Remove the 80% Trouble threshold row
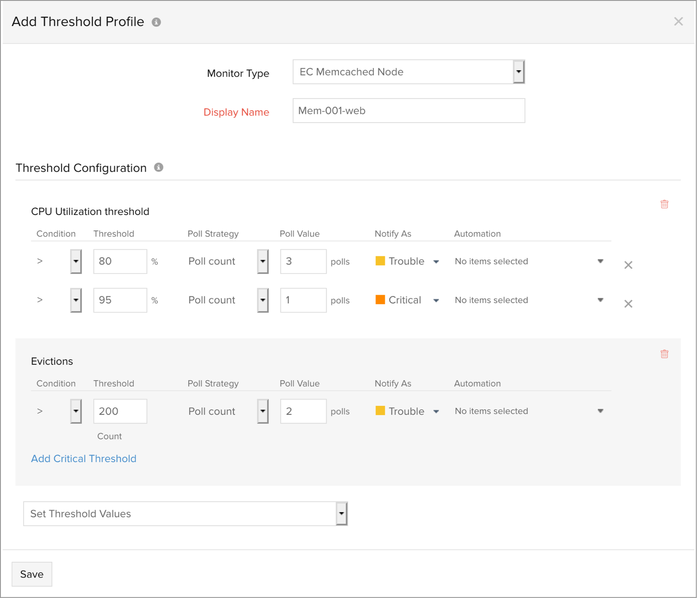Image resolution: width=697 pixels, height=598 pixels. click(628, 265)
